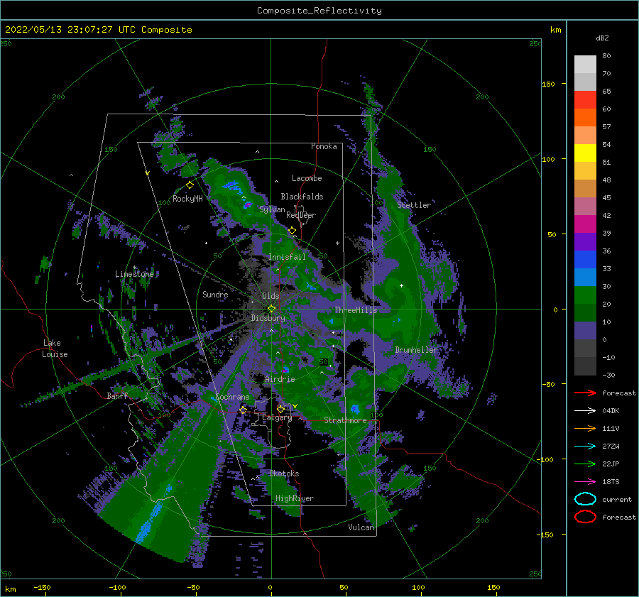Click the Olds label near radar center
Screen dimensions: 639x597
(271, 296)
